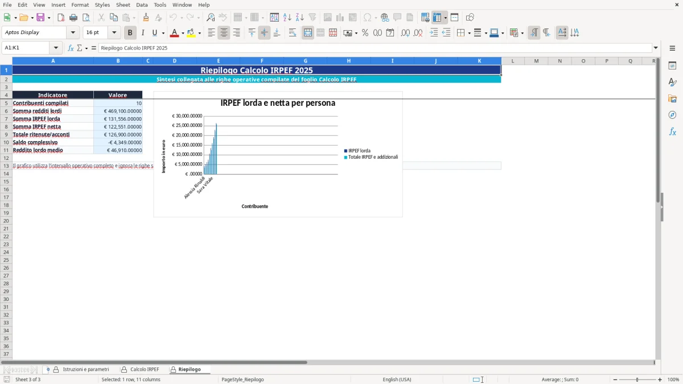Image resolution: width=683 pixels, height=384 pixels.
Task: Open Sidebar Settings hamburger menu
Action: [672, 48]
